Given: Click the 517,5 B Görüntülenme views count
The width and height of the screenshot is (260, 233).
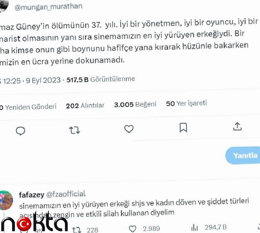Looking at the screenshot, I should coord(101,79).
